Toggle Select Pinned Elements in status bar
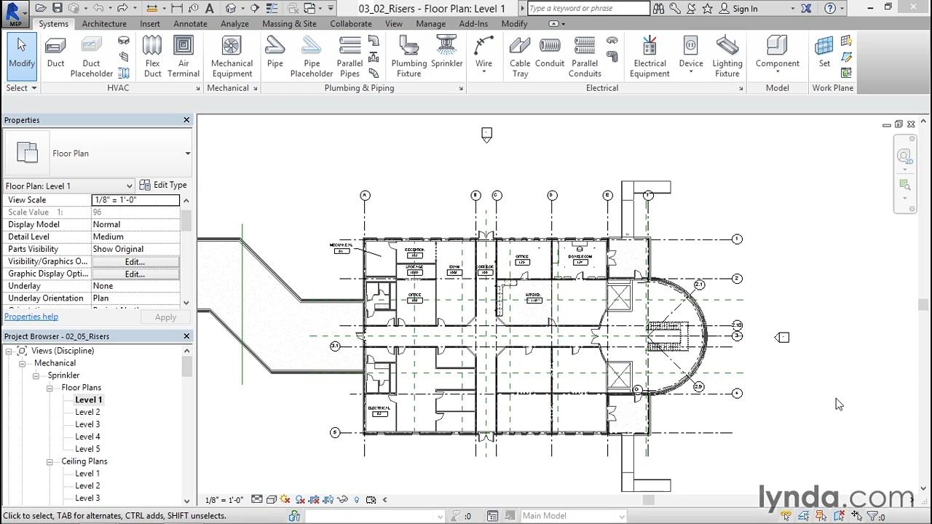The height and width of the screenshot is (524, 932). [x=821, y=516]
